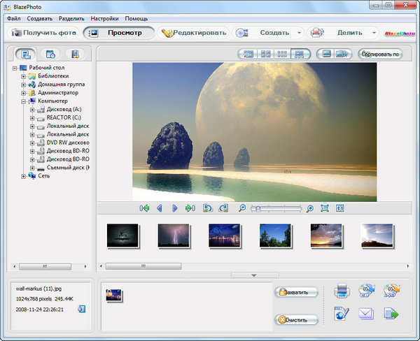Open the Помощь menu
The height and width of the screenshot is (341, 420).
(136, 17)
